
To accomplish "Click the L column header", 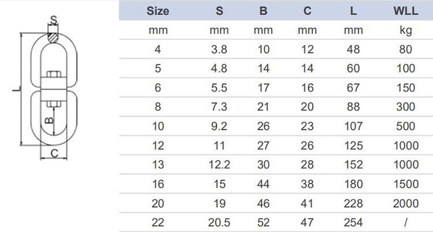I will [x=353, y=11].
